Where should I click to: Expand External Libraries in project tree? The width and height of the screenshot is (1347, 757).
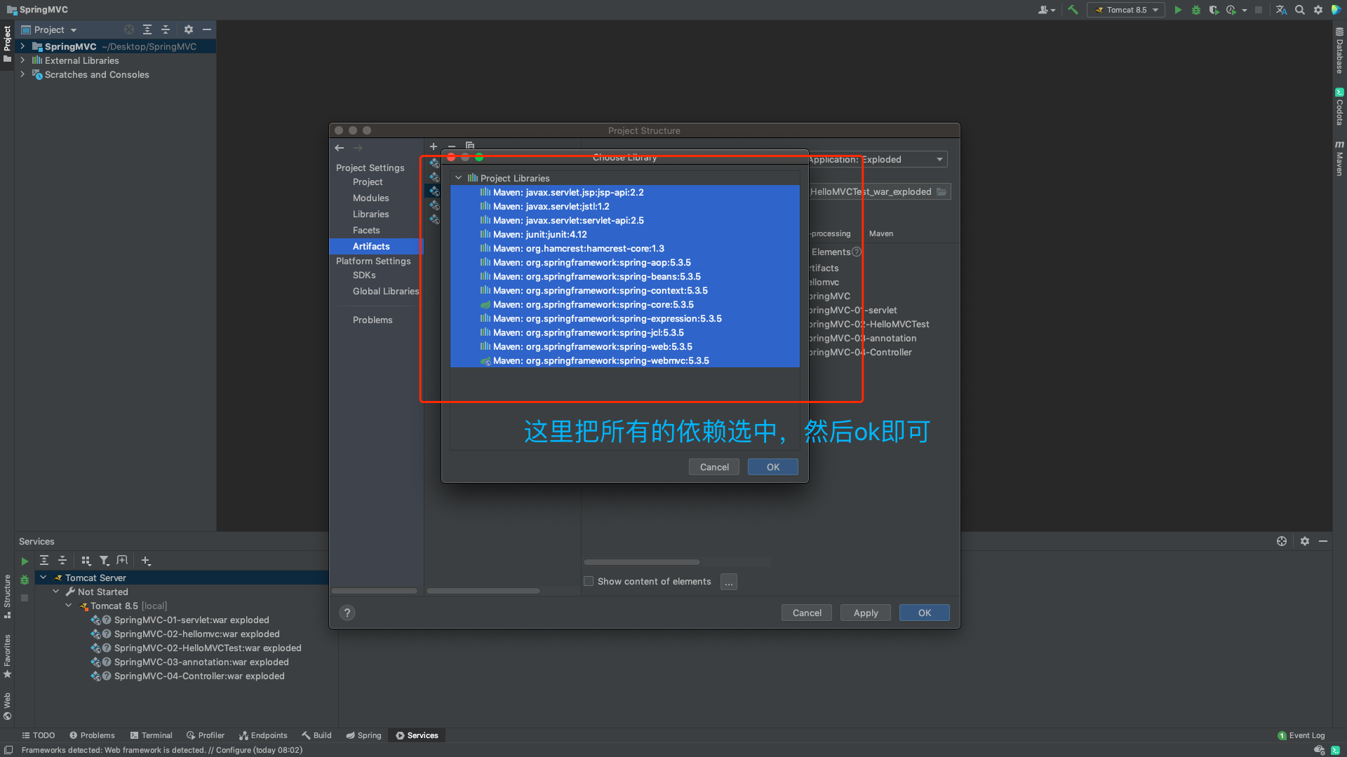22,61
